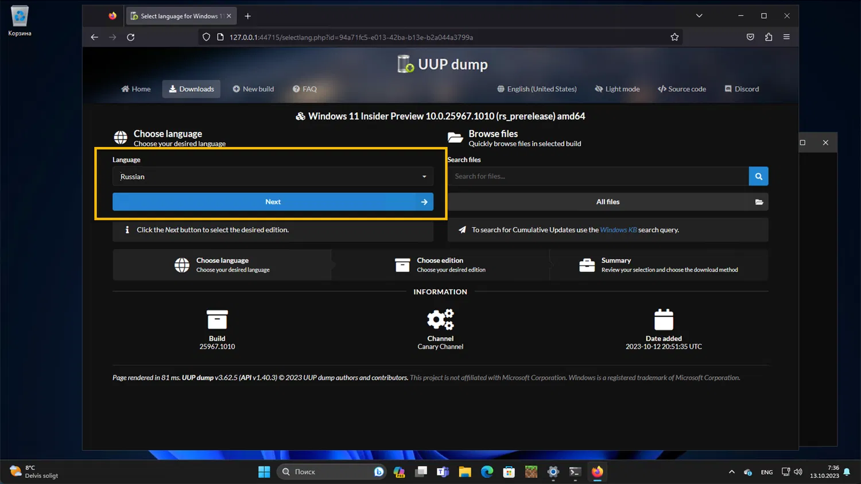Click the blue search magnifier button
The image size is (861, 484).
tap(758, 176)
